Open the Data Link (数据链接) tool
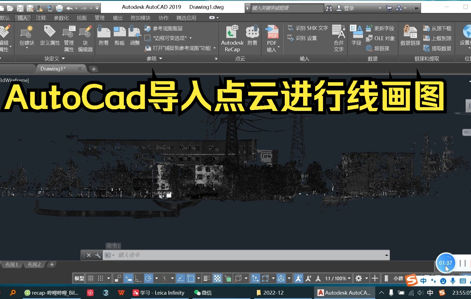The width and height of the screenshot is (471, 299). click(410, 35)
